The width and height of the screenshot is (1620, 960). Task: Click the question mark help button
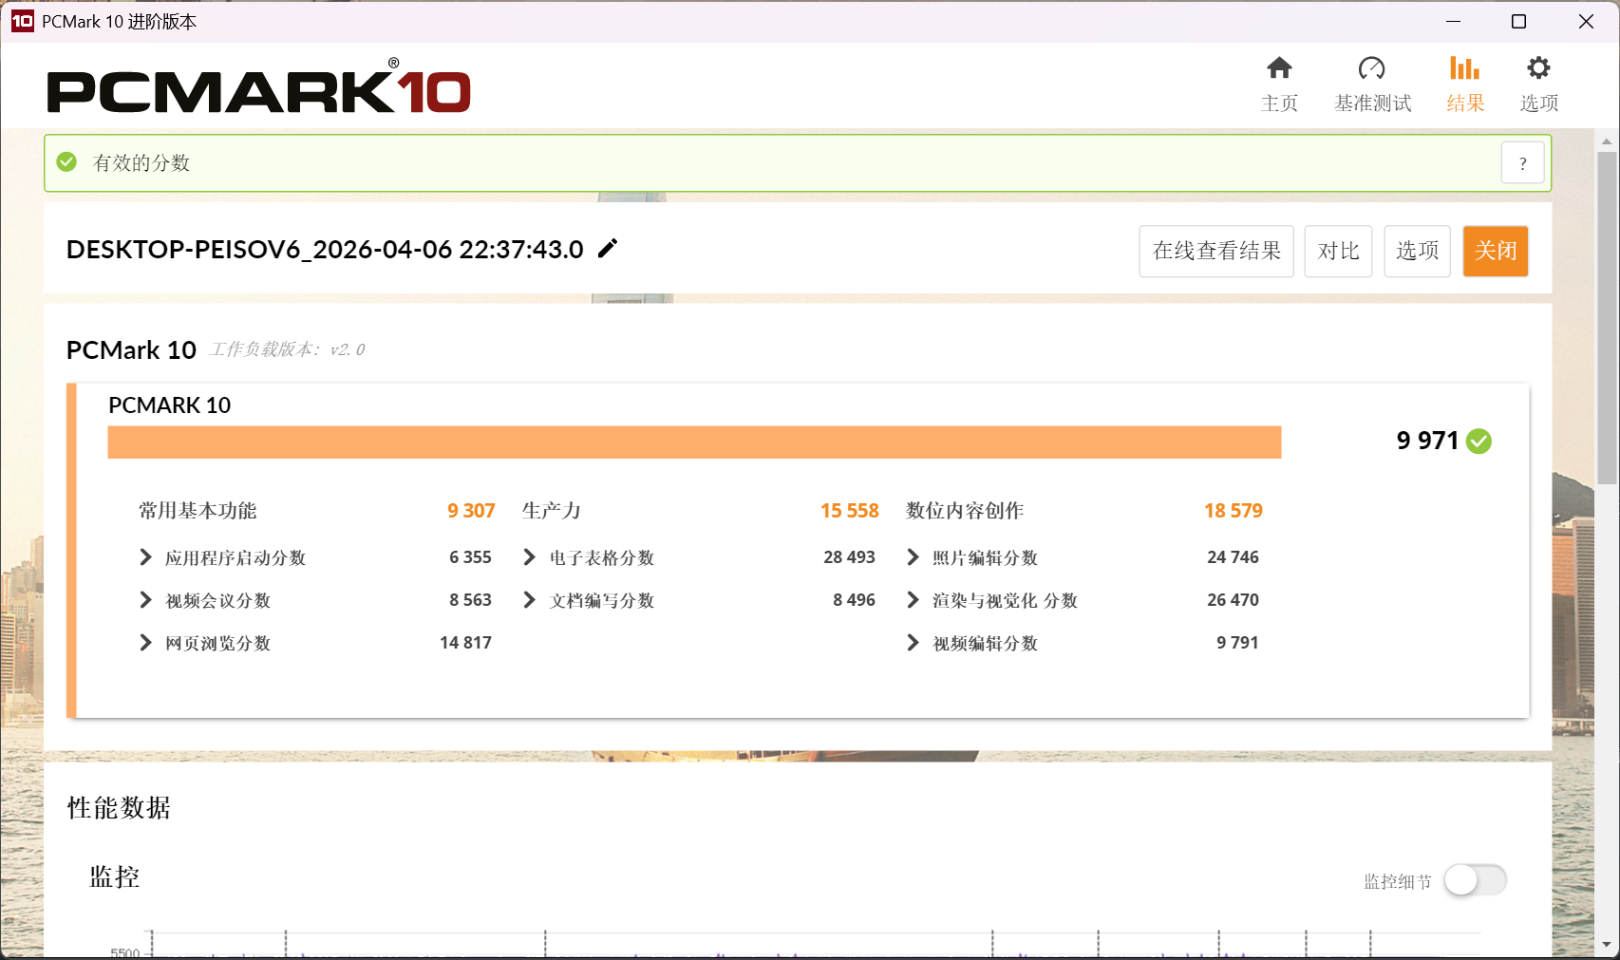click(1522, 163)
